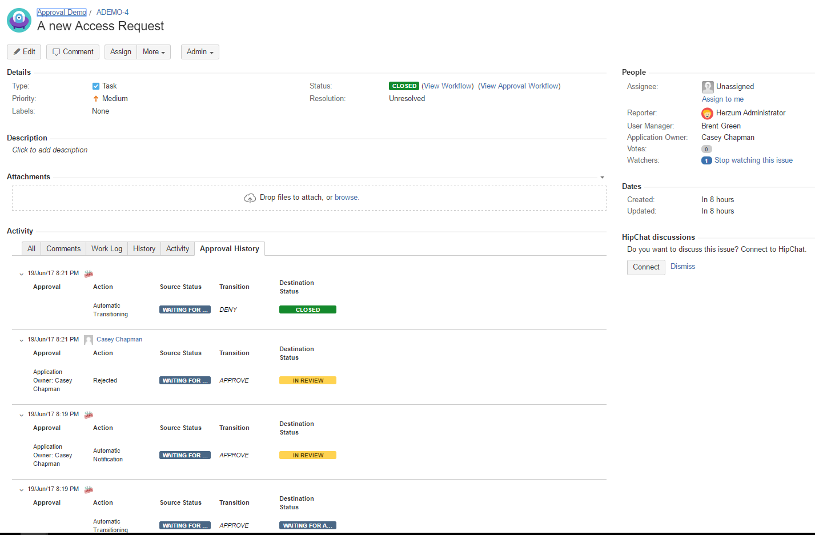Click to add description text field
Screen dimensions: 815x535
50,150
